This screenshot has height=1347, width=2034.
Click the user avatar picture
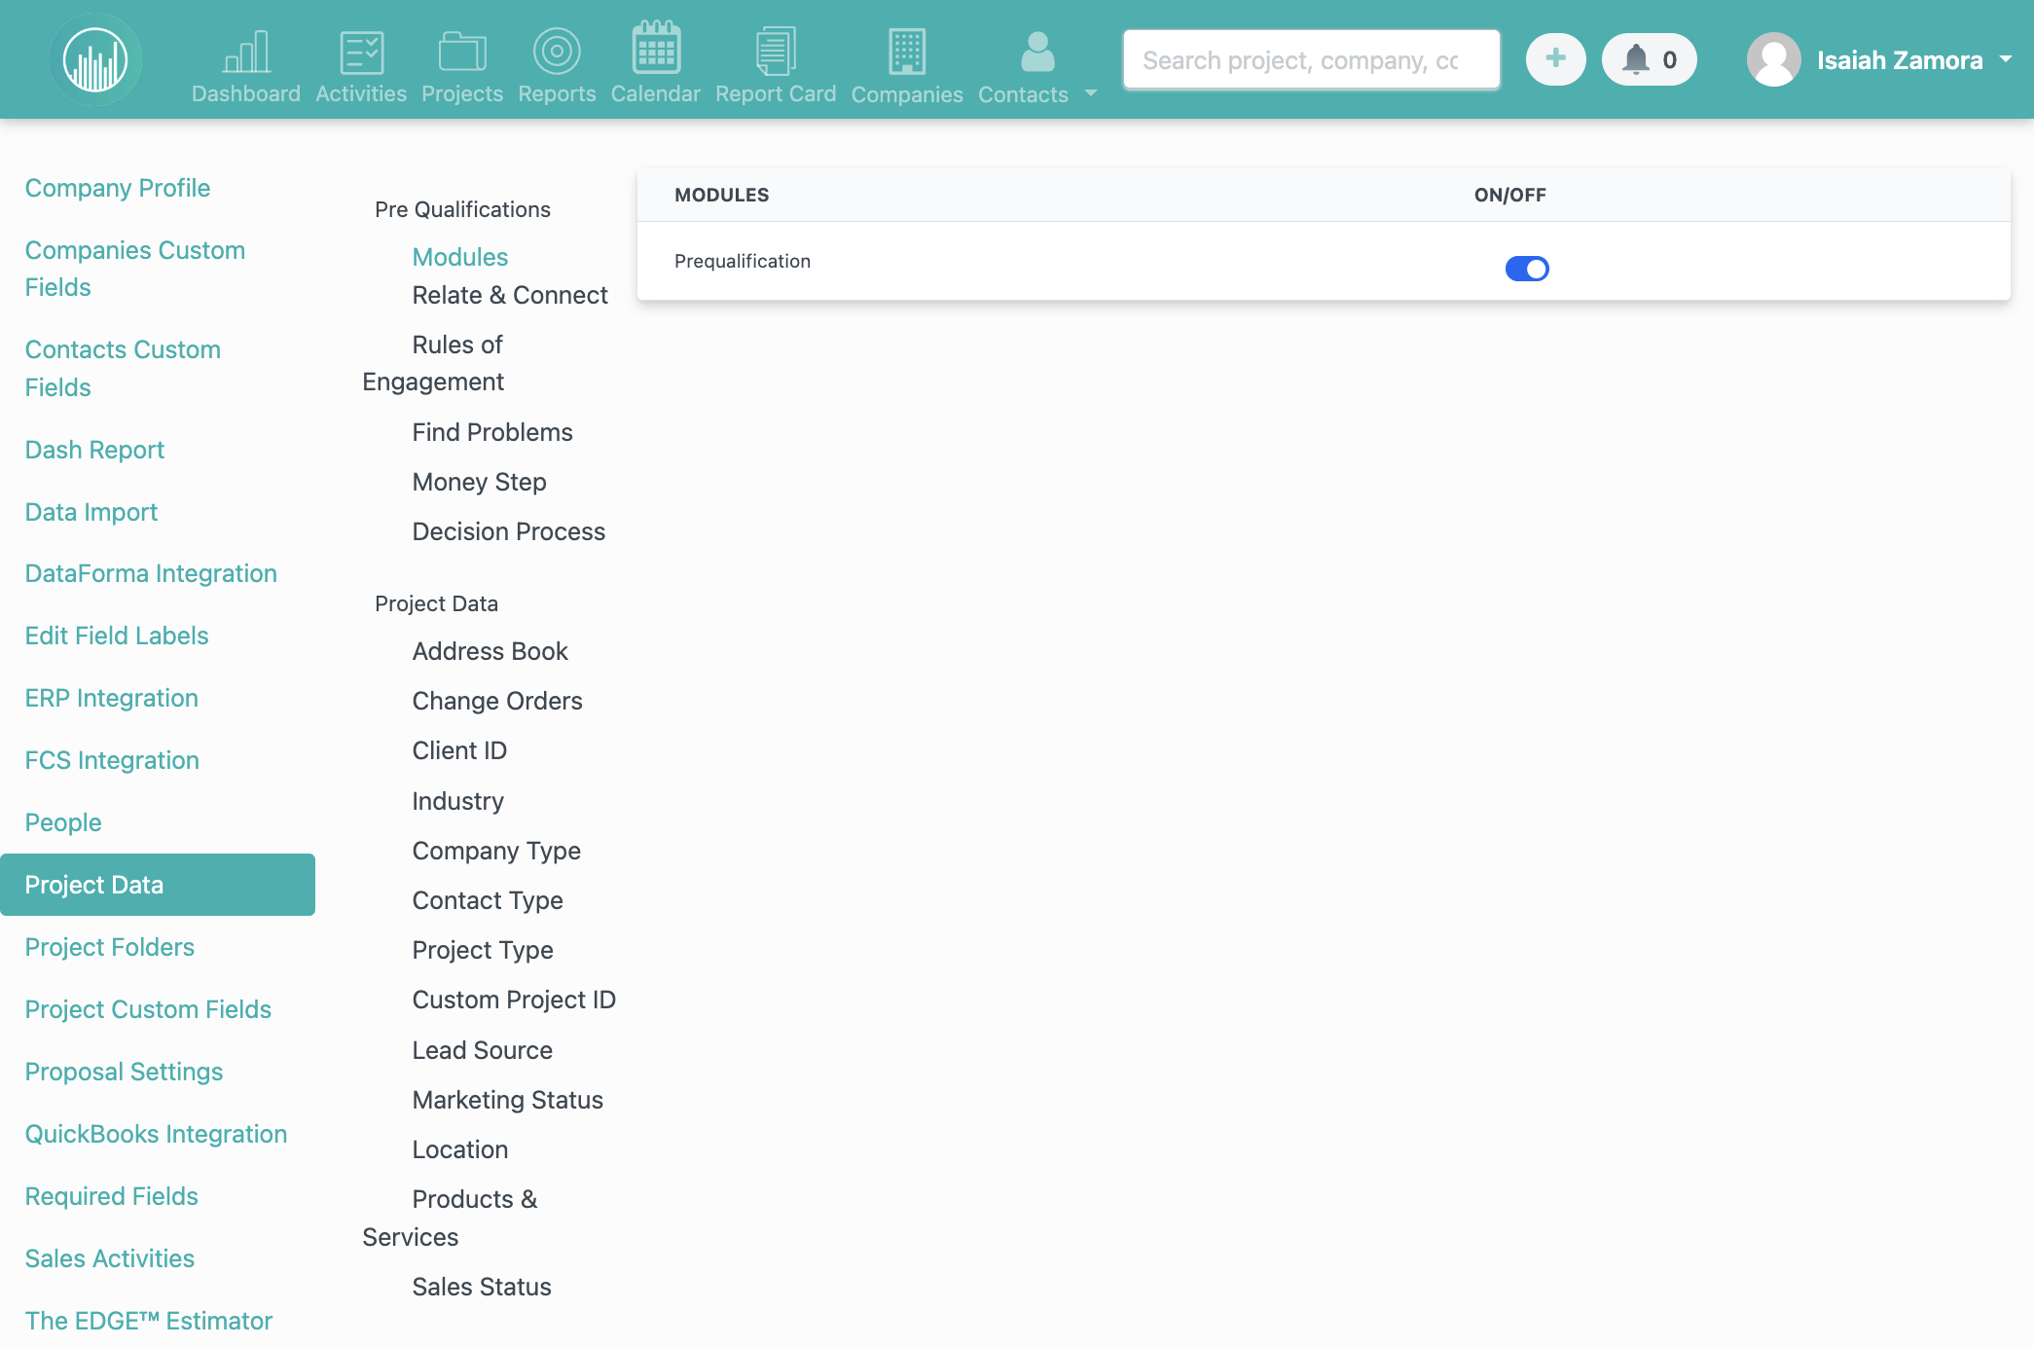[x=1774, y=59]
